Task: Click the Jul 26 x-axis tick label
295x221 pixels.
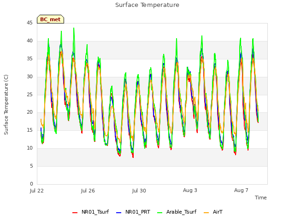Action: (88, 191)
